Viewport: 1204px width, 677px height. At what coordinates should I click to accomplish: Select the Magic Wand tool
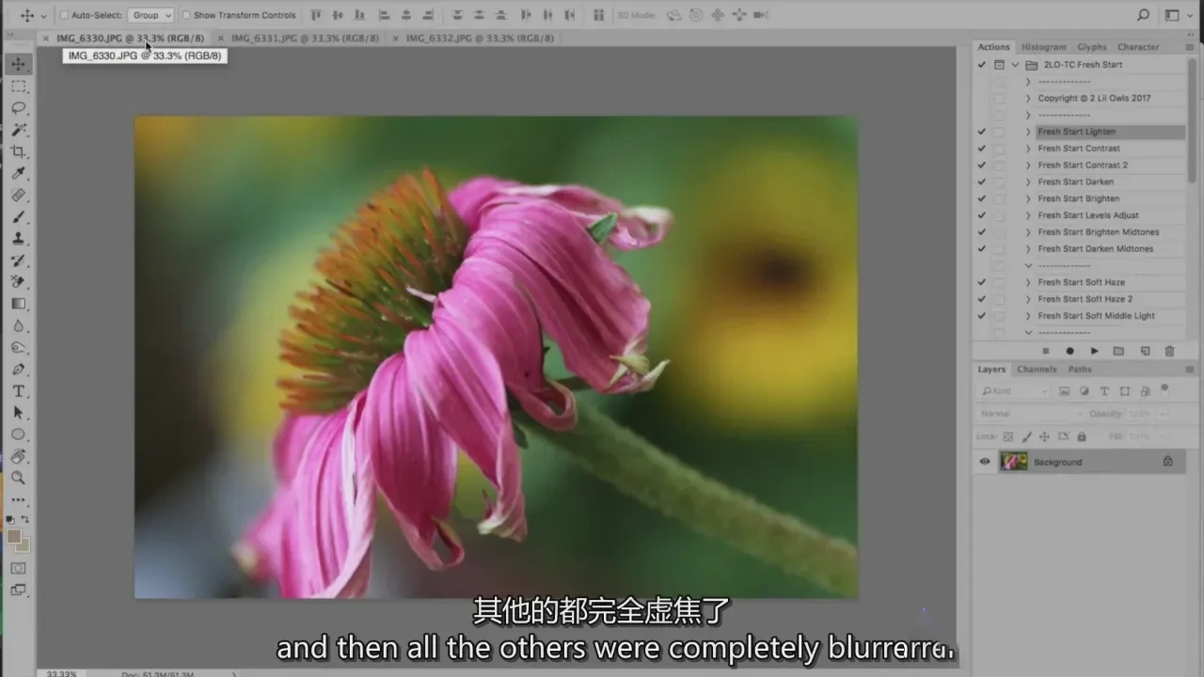(18, 130)
